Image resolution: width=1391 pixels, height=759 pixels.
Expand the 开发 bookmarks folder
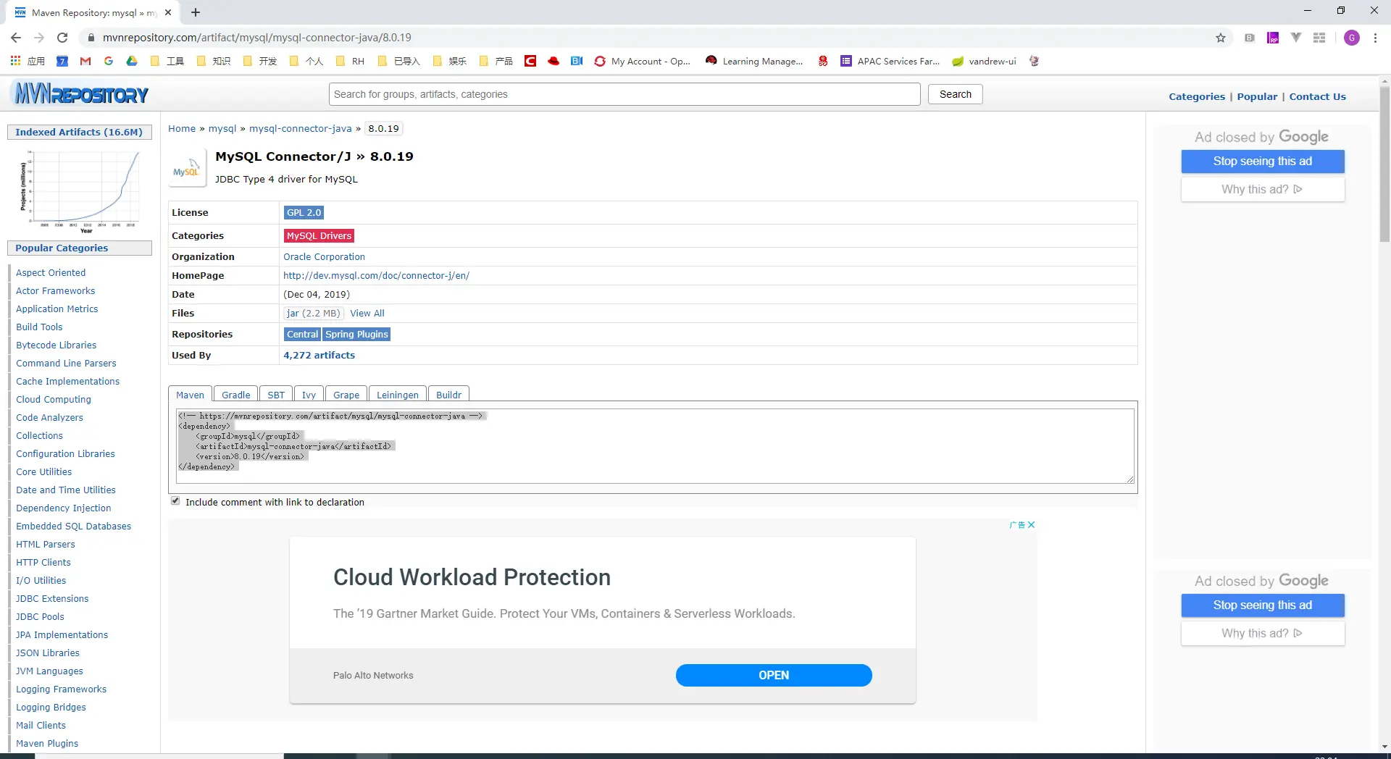[259, 61]
